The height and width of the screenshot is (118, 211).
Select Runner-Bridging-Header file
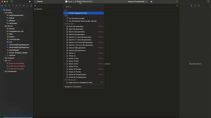point(18,53)
